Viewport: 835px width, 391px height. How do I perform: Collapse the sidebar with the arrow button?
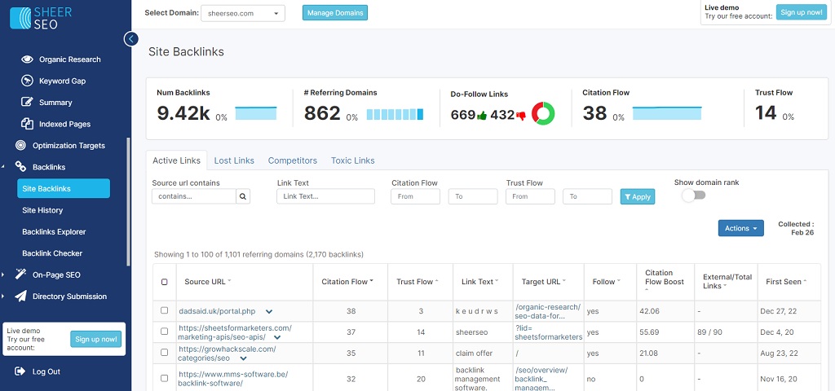click(131, 39)
